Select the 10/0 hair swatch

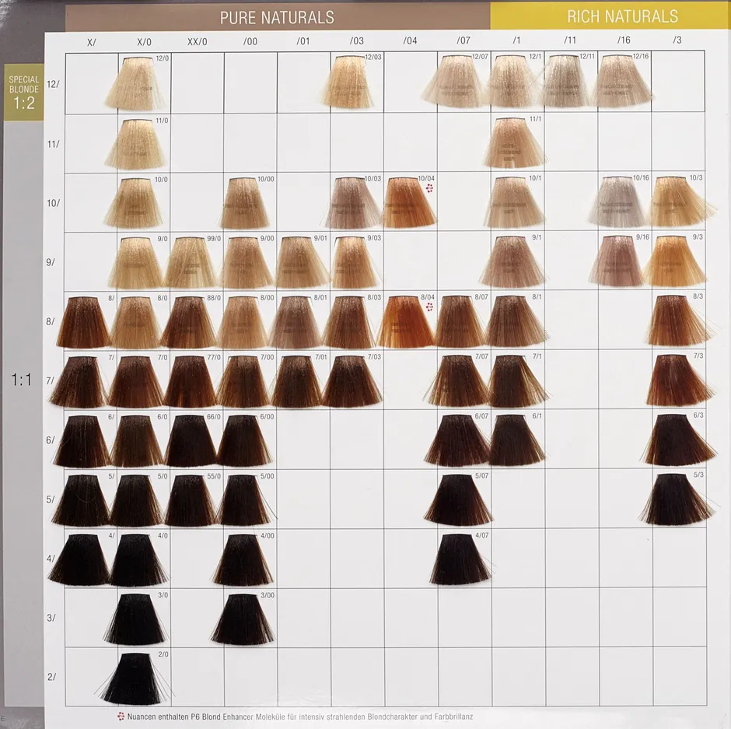pos(136,202)
